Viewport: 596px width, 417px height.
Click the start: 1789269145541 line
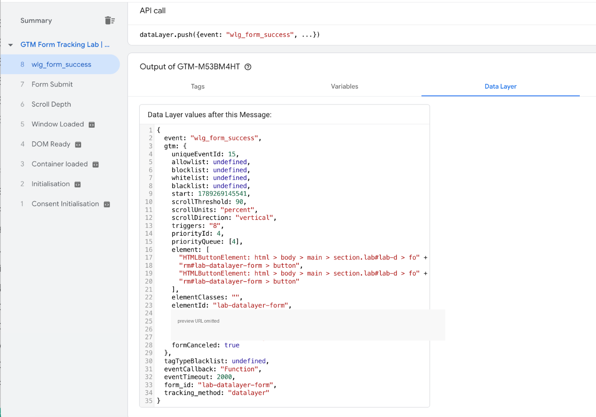point(211,194)
